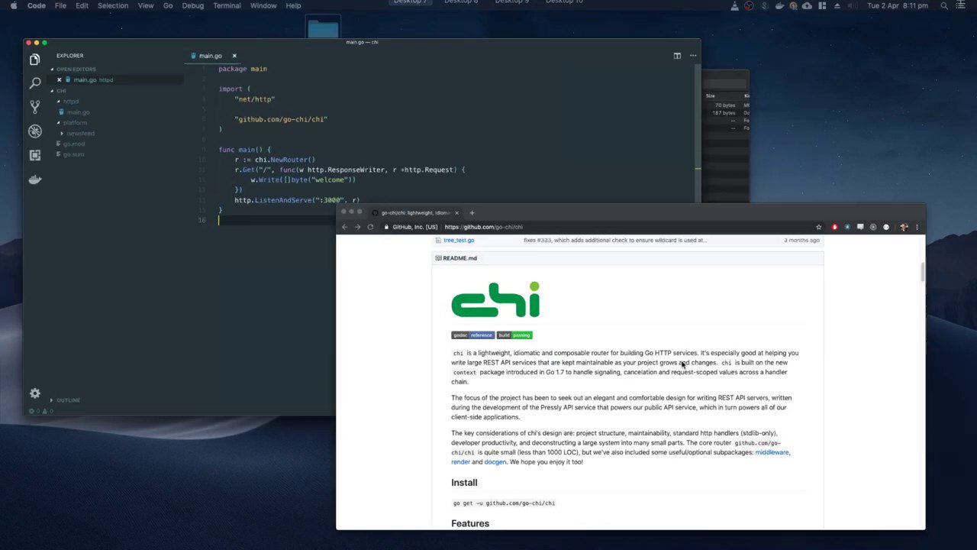Bookmark this page with the star icon
Viewport: 977px width, 550px height.
(819, 227)
